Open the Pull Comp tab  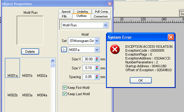tap(101, 12)
